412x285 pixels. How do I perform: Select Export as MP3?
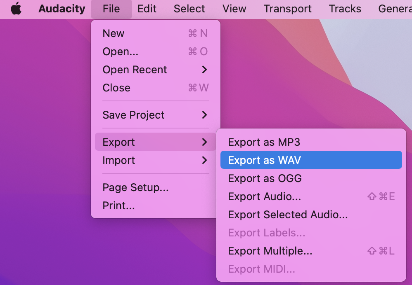pos(311,142)
